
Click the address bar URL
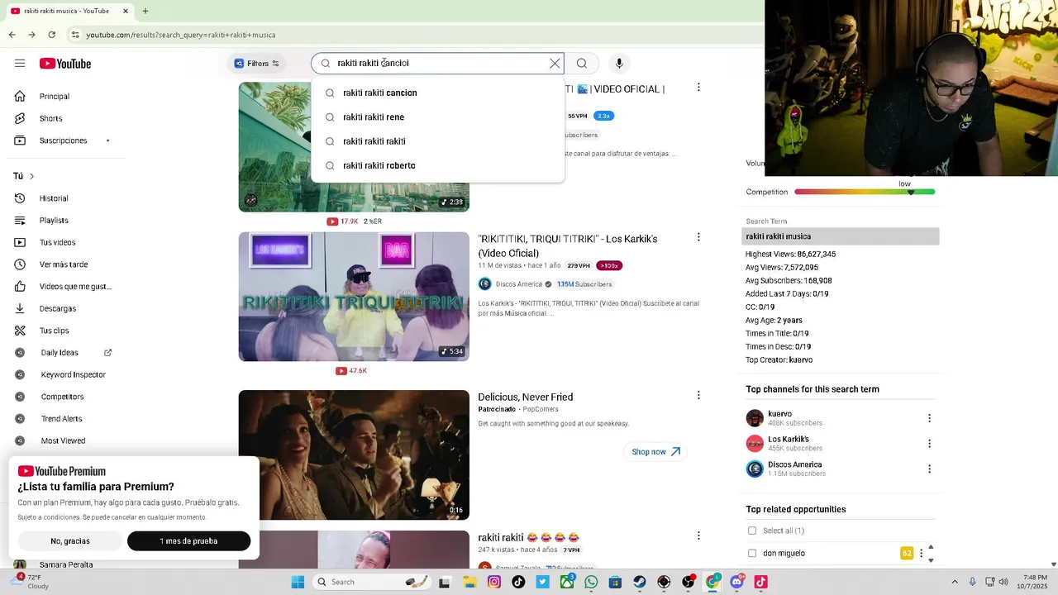[181, 35]
